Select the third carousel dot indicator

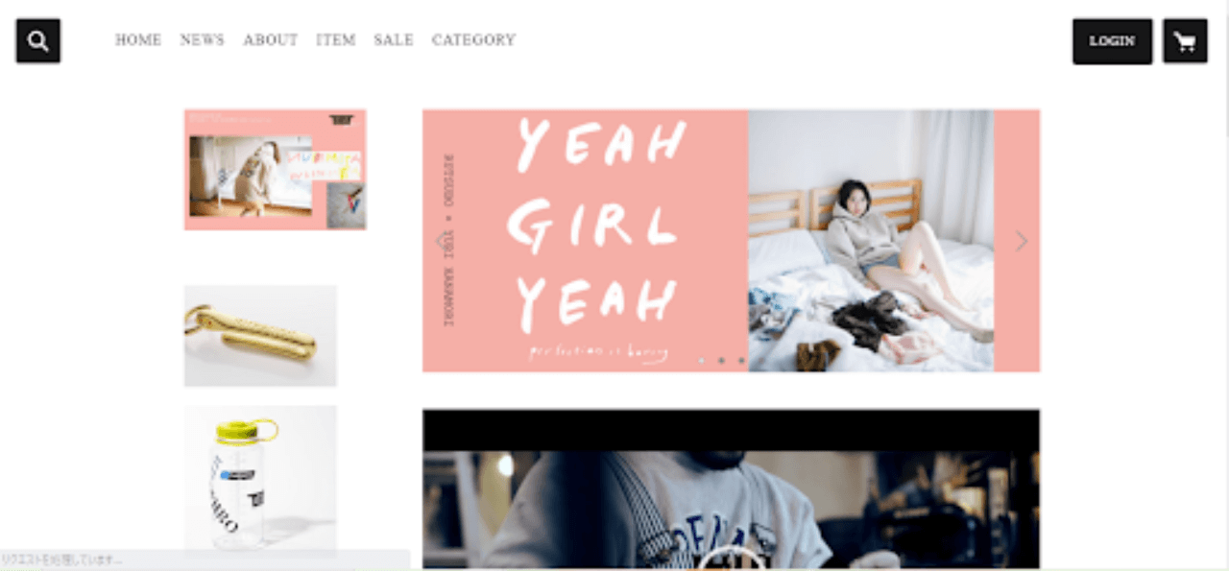click(x=741, y=361)
